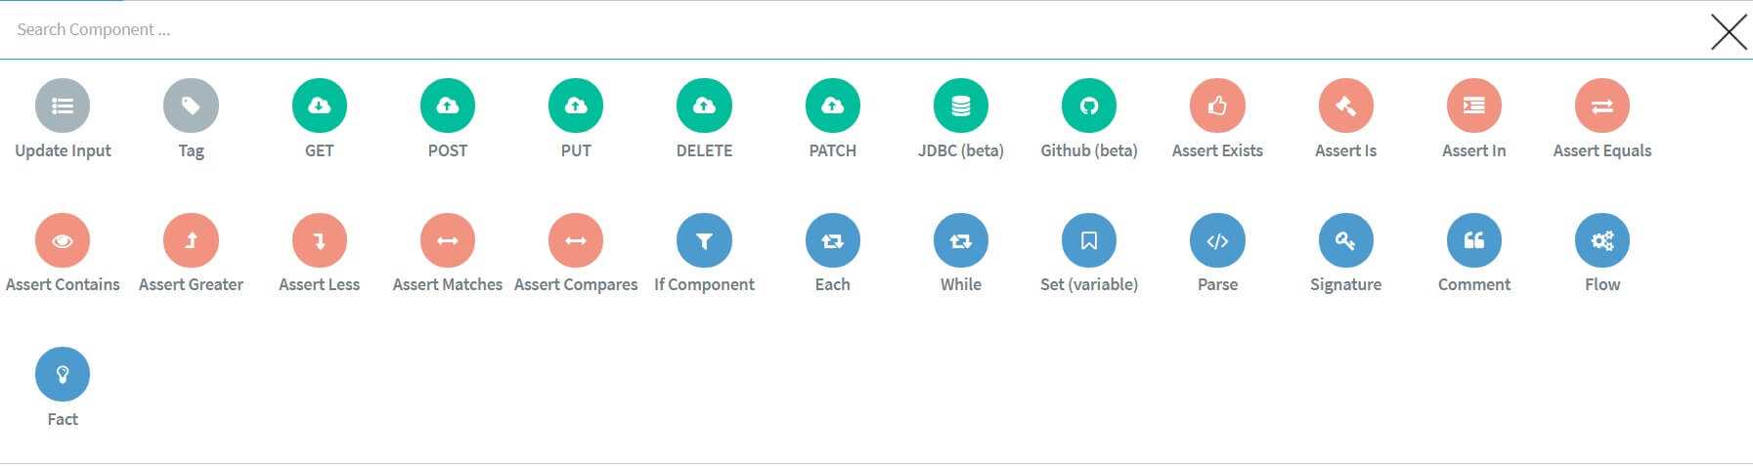The image size is (1753, 467).
Task: Add an If Component filter icon
Action: coord(704,240)
